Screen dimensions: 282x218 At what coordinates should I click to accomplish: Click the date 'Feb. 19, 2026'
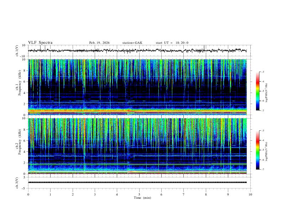(x=99, y=43)
